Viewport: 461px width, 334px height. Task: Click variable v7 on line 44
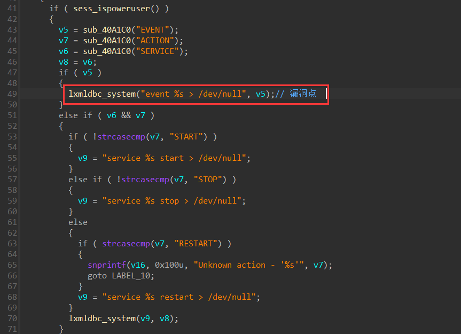tap(64, 41)
